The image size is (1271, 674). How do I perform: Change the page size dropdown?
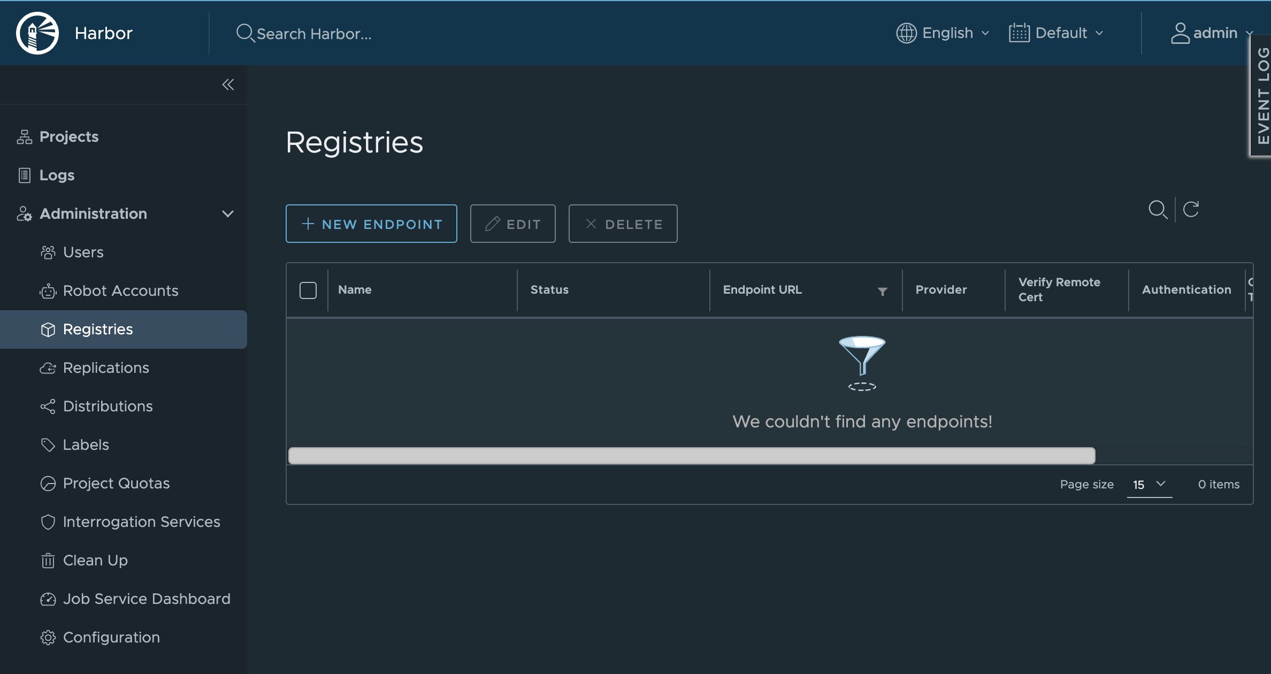[1149, 485]
